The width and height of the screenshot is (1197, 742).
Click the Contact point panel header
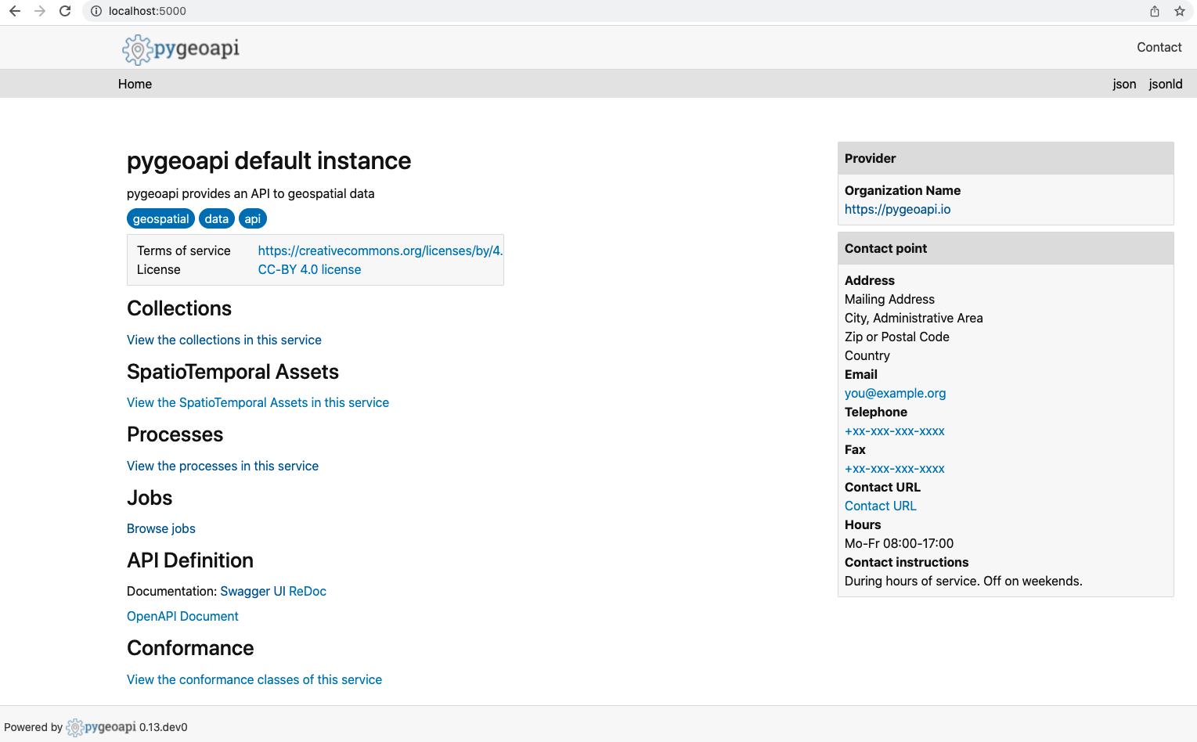pos(1005,248)
